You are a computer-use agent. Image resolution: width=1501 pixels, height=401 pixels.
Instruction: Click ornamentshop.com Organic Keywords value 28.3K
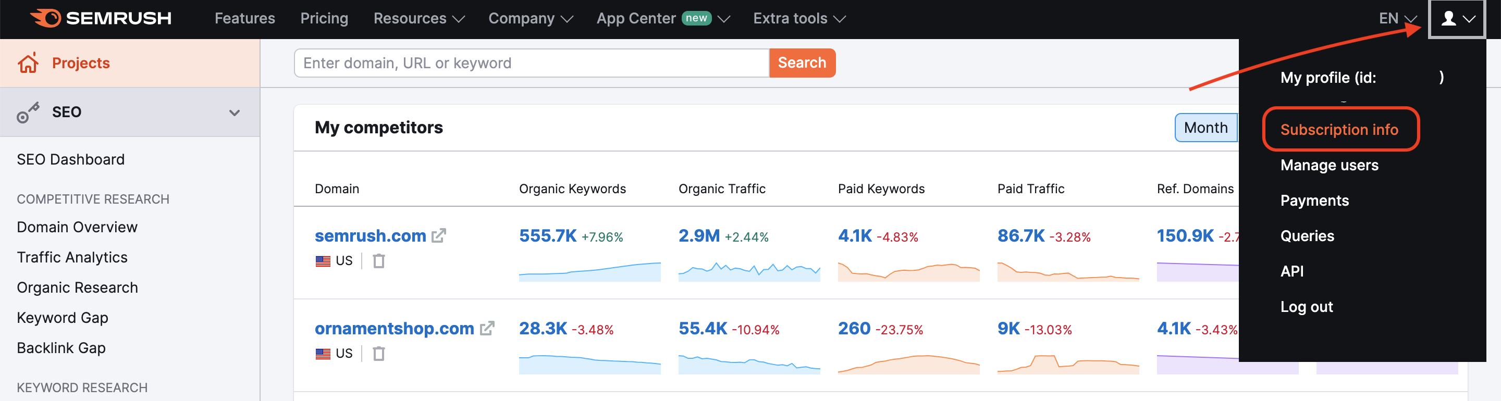click(x=543, y=328)
